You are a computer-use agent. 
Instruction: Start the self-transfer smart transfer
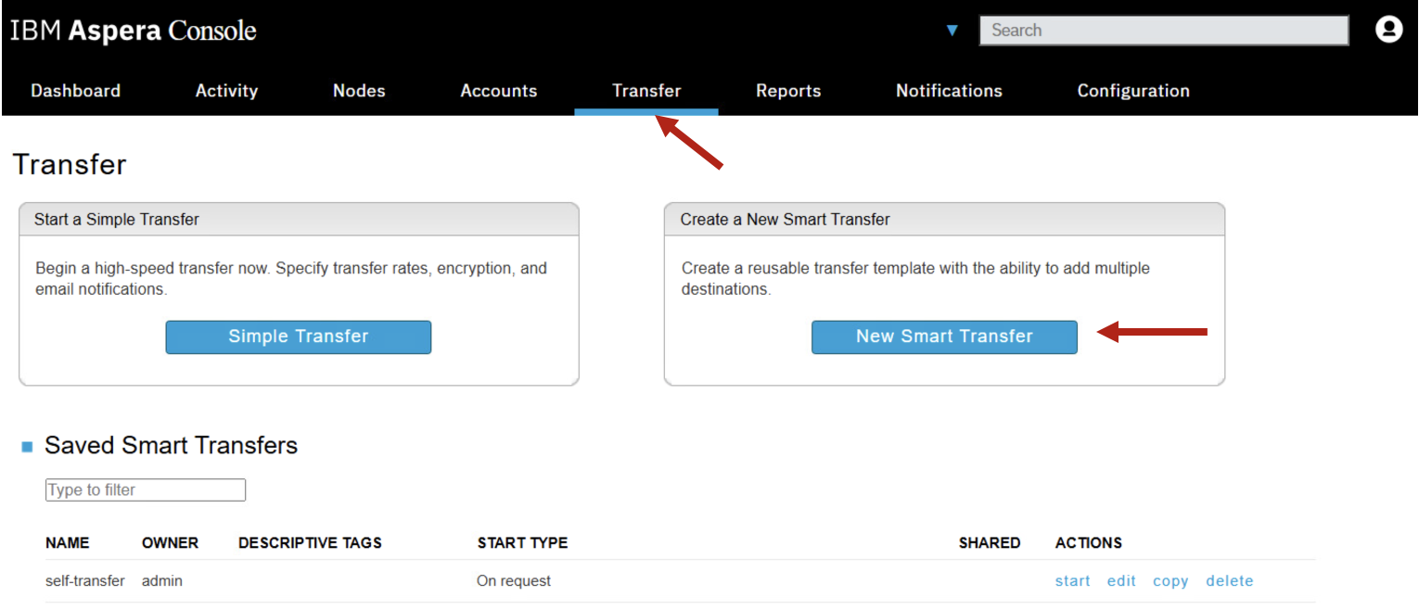(1073, 581)
